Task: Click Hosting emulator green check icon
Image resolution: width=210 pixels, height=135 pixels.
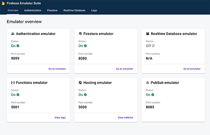Action: click(85, 95)
